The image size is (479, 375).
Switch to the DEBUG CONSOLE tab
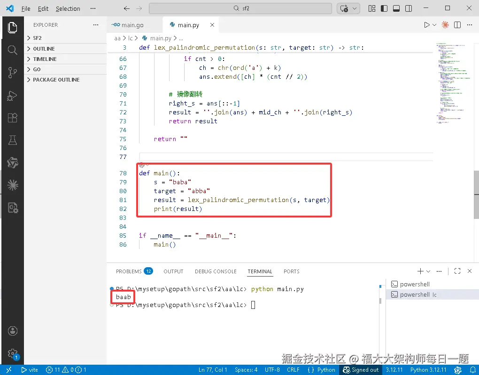pyautogui.click(x=216, y=271)
